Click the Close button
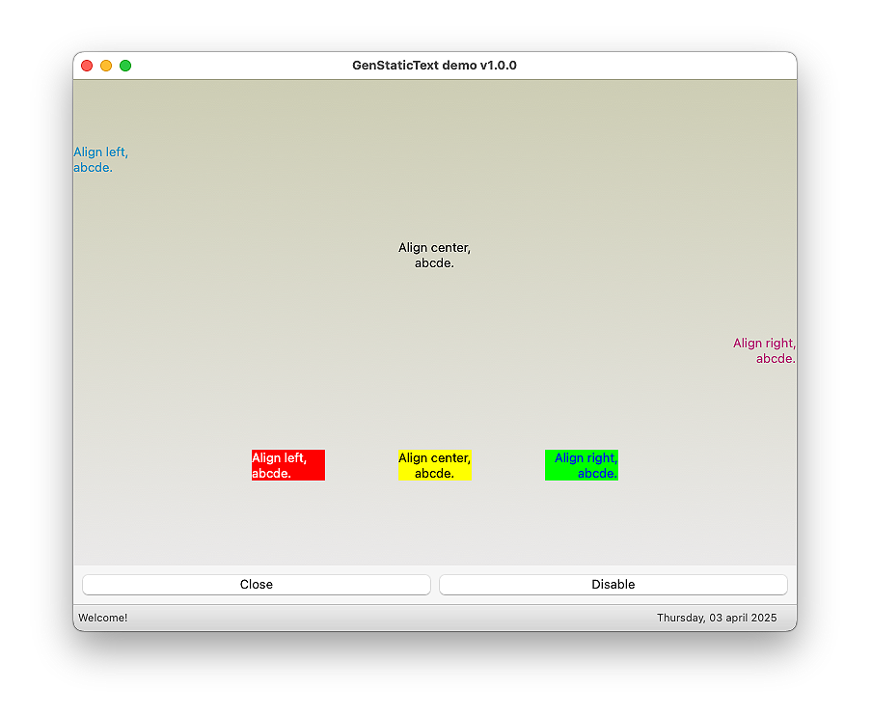The width and height of the screenshot is (872, 716). coord(256,585)
